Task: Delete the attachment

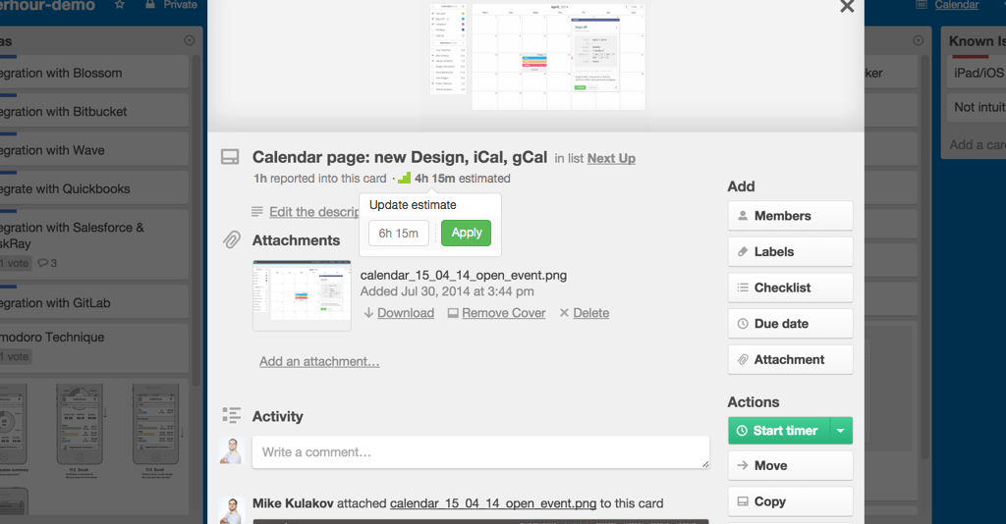Action: pos(590,313)
